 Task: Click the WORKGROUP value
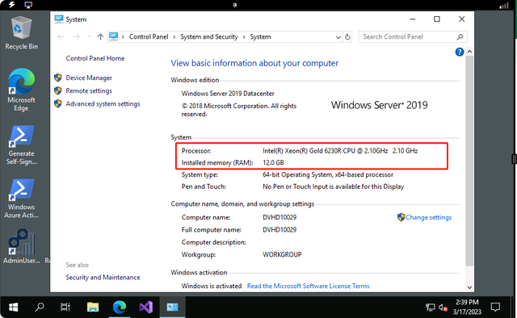coord(282,255)
